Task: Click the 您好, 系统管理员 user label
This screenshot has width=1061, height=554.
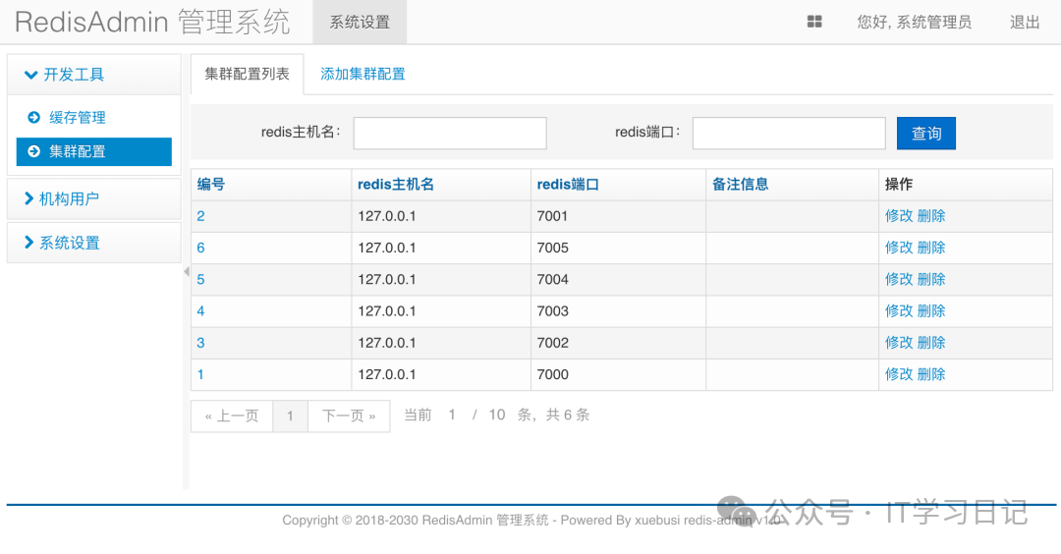Action: [x=915, y=23]
